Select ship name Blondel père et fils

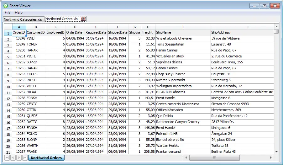tap(183, 140)
